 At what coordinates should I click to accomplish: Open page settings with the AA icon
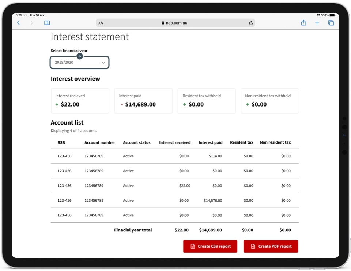100,23
